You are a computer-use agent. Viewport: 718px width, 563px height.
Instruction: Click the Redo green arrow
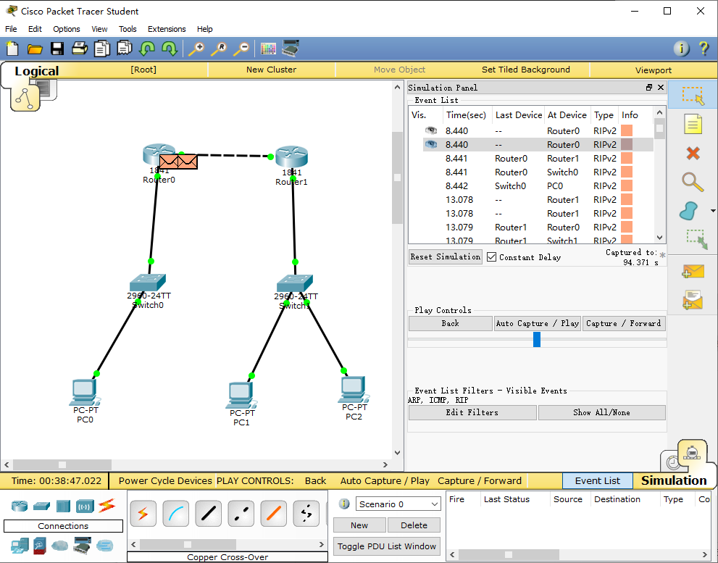[170, 49]
